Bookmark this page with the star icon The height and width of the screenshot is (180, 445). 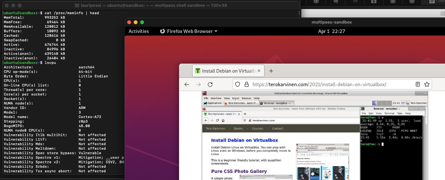(x=427, y=85)
